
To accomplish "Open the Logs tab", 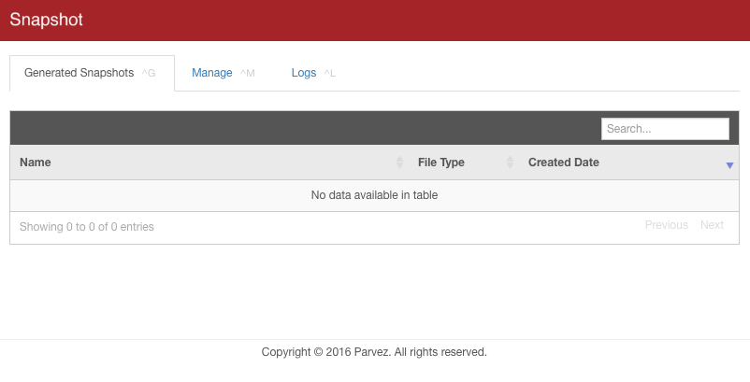I will [x=313, y=73].
